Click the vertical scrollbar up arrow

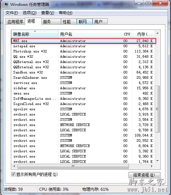coord(157,33)
